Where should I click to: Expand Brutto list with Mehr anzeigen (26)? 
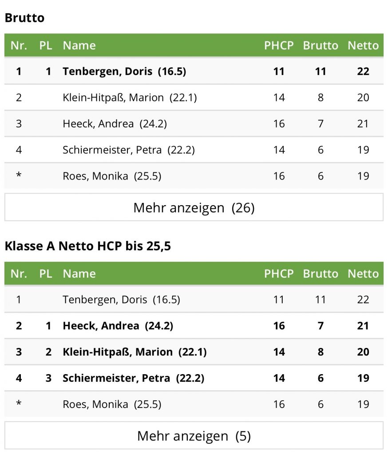194,207
